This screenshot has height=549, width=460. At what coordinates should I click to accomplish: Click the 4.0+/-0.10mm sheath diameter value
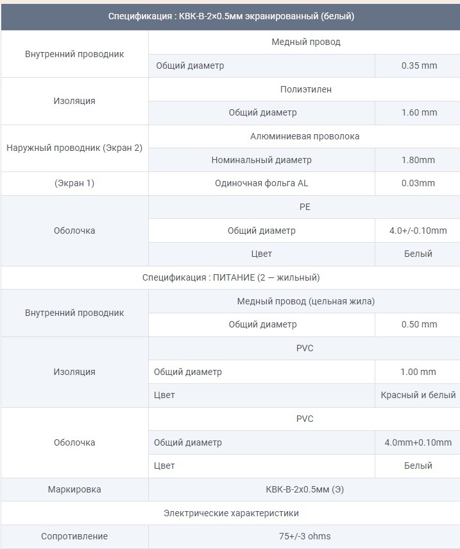pyautogui.click(x=418, y=231)
